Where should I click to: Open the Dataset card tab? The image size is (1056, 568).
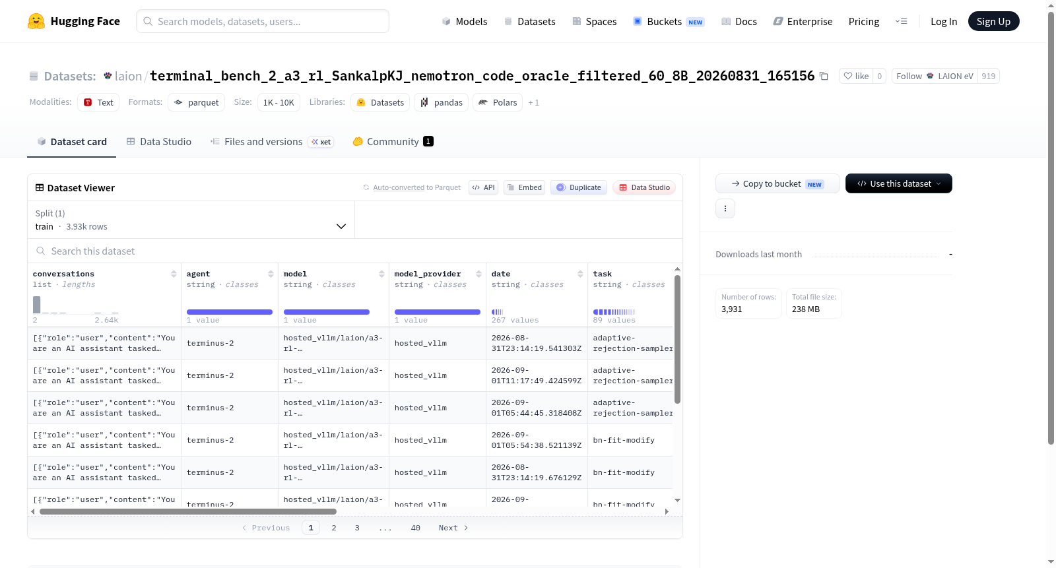click(x=72, y=142)
